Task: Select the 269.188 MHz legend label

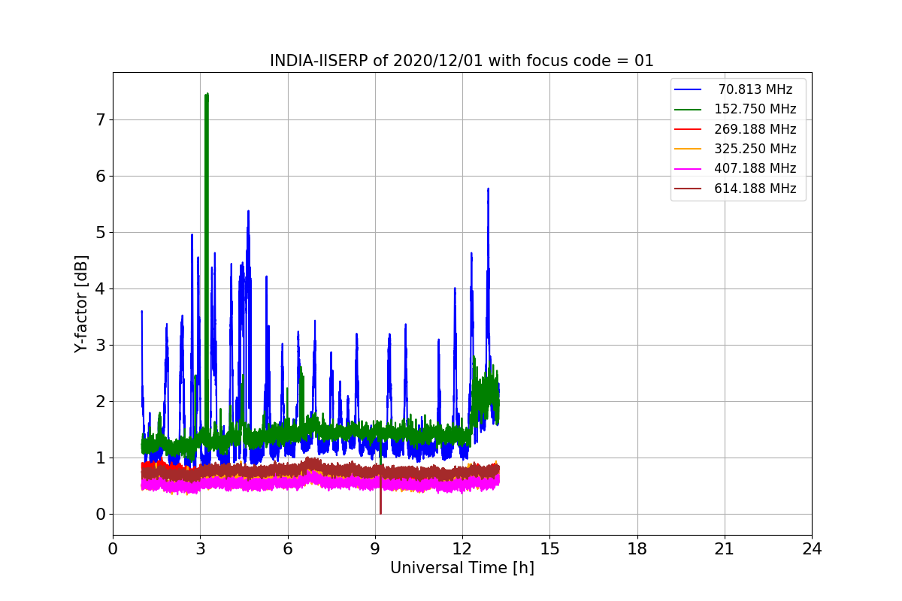Action: [x=755, y=129]
